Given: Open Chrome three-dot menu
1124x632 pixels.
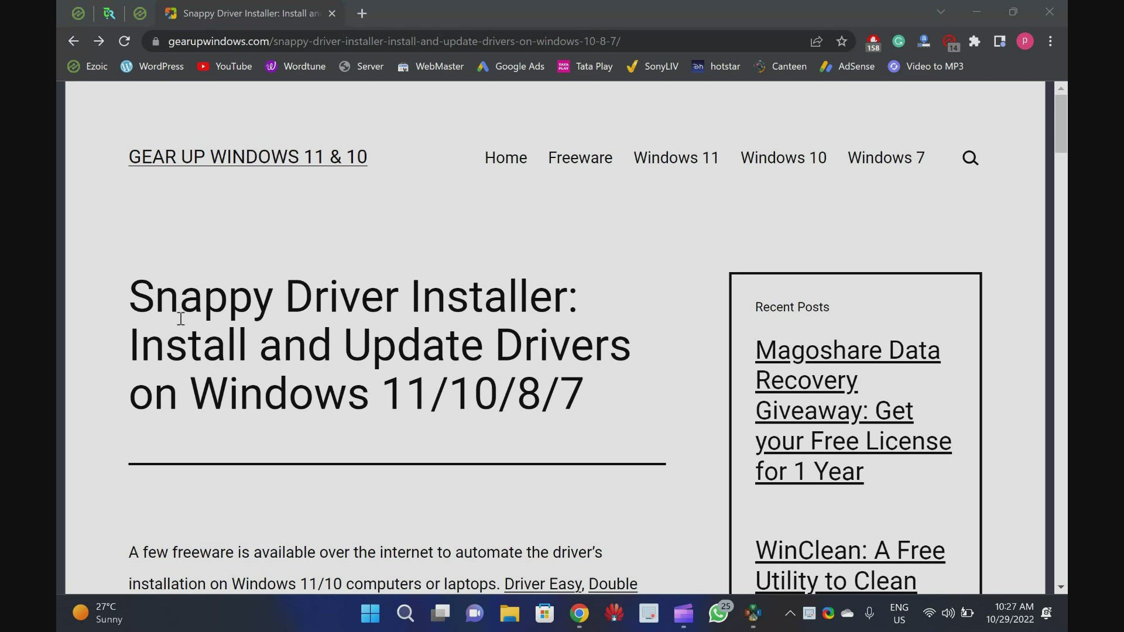Looking at the screenshot, I should (1051, 41).
